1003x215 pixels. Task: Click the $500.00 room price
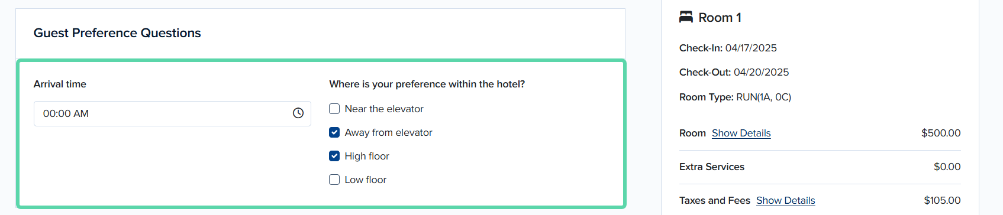(x=941, y=133)
